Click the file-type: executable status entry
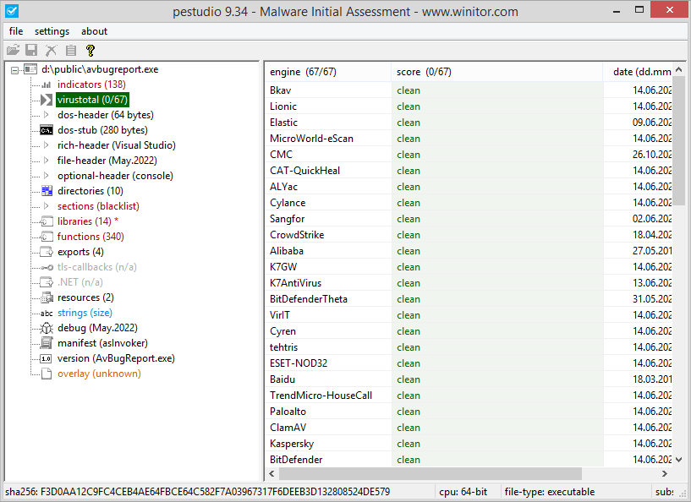The width and height of the screenshot is (691, 502). coord(550,492)
